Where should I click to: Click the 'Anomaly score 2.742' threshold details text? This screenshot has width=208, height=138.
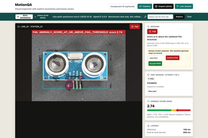[168, 44]
